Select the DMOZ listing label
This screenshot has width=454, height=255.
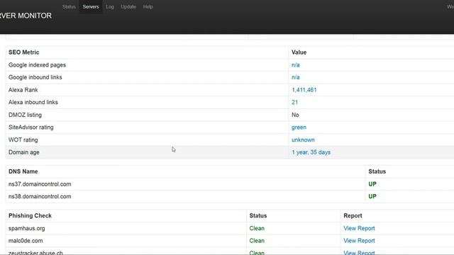click(25, 115)
